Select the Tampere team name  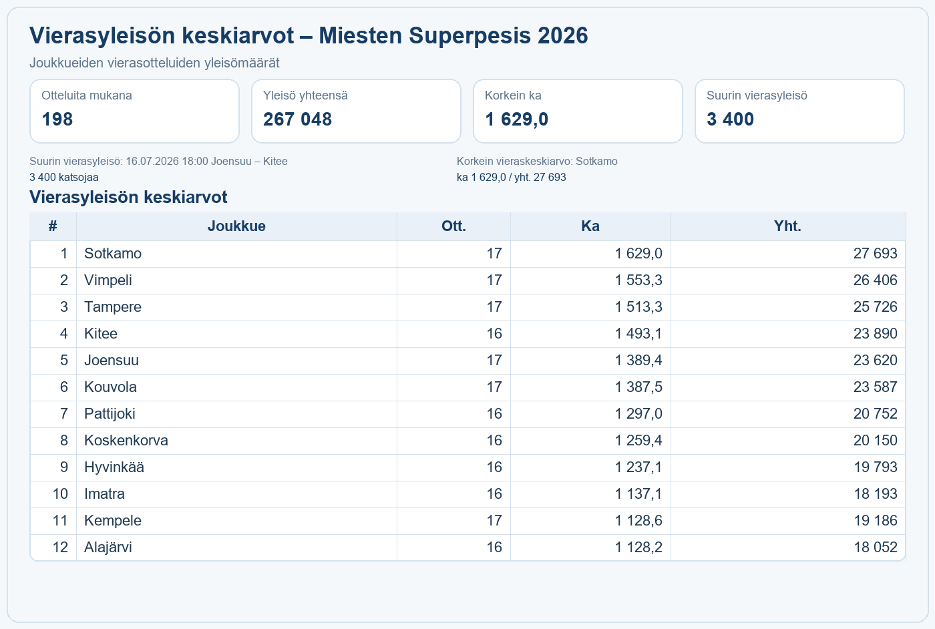113,307
